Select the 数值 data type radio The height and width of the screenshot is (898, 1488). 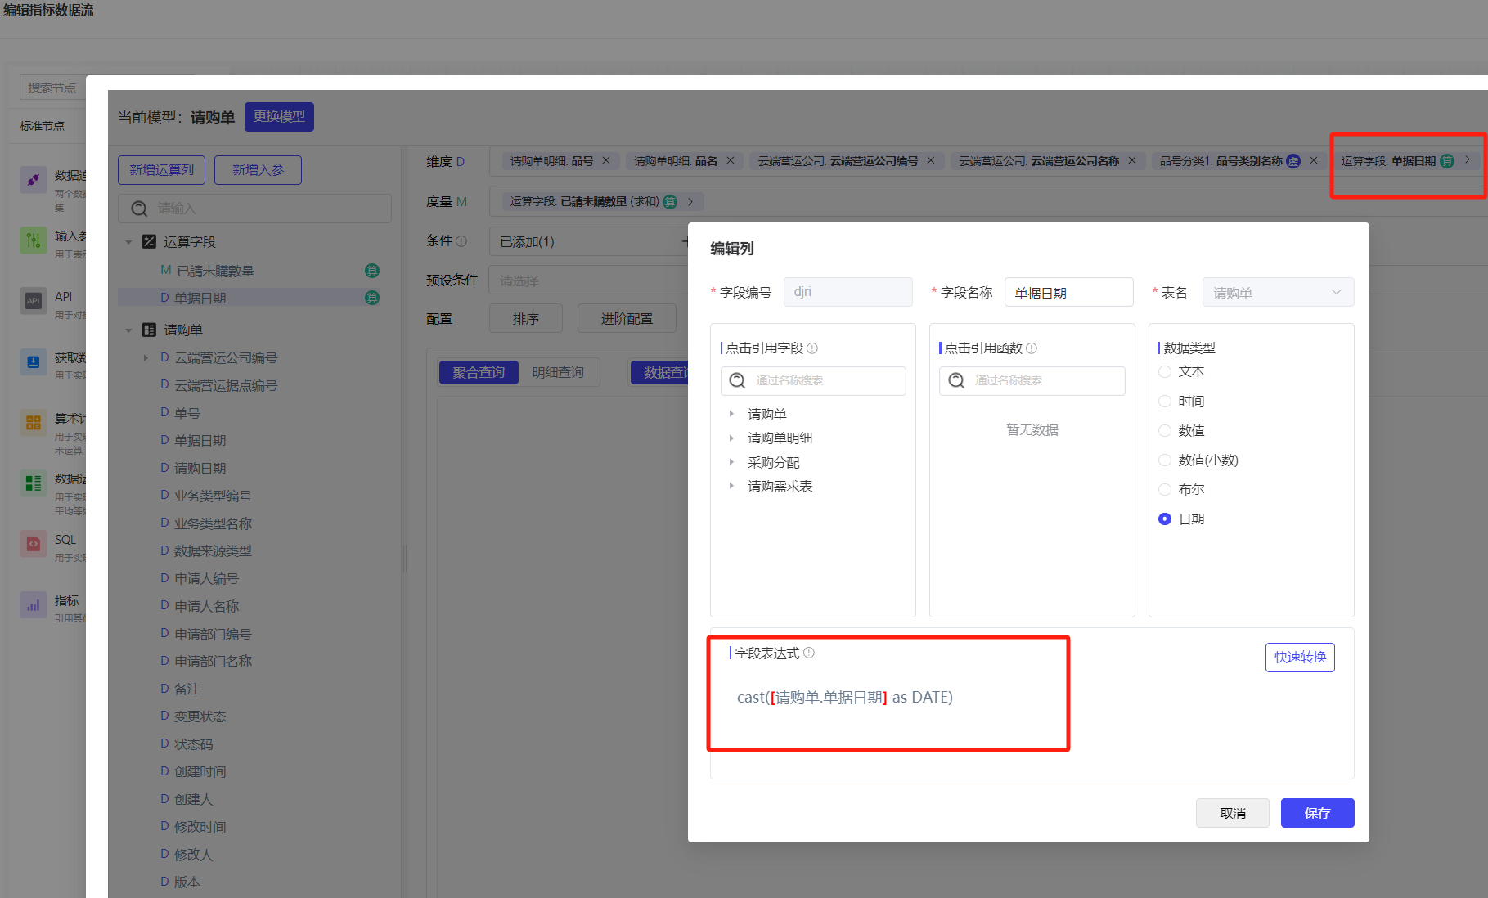pyautogui.click(x=1165, y=430)
